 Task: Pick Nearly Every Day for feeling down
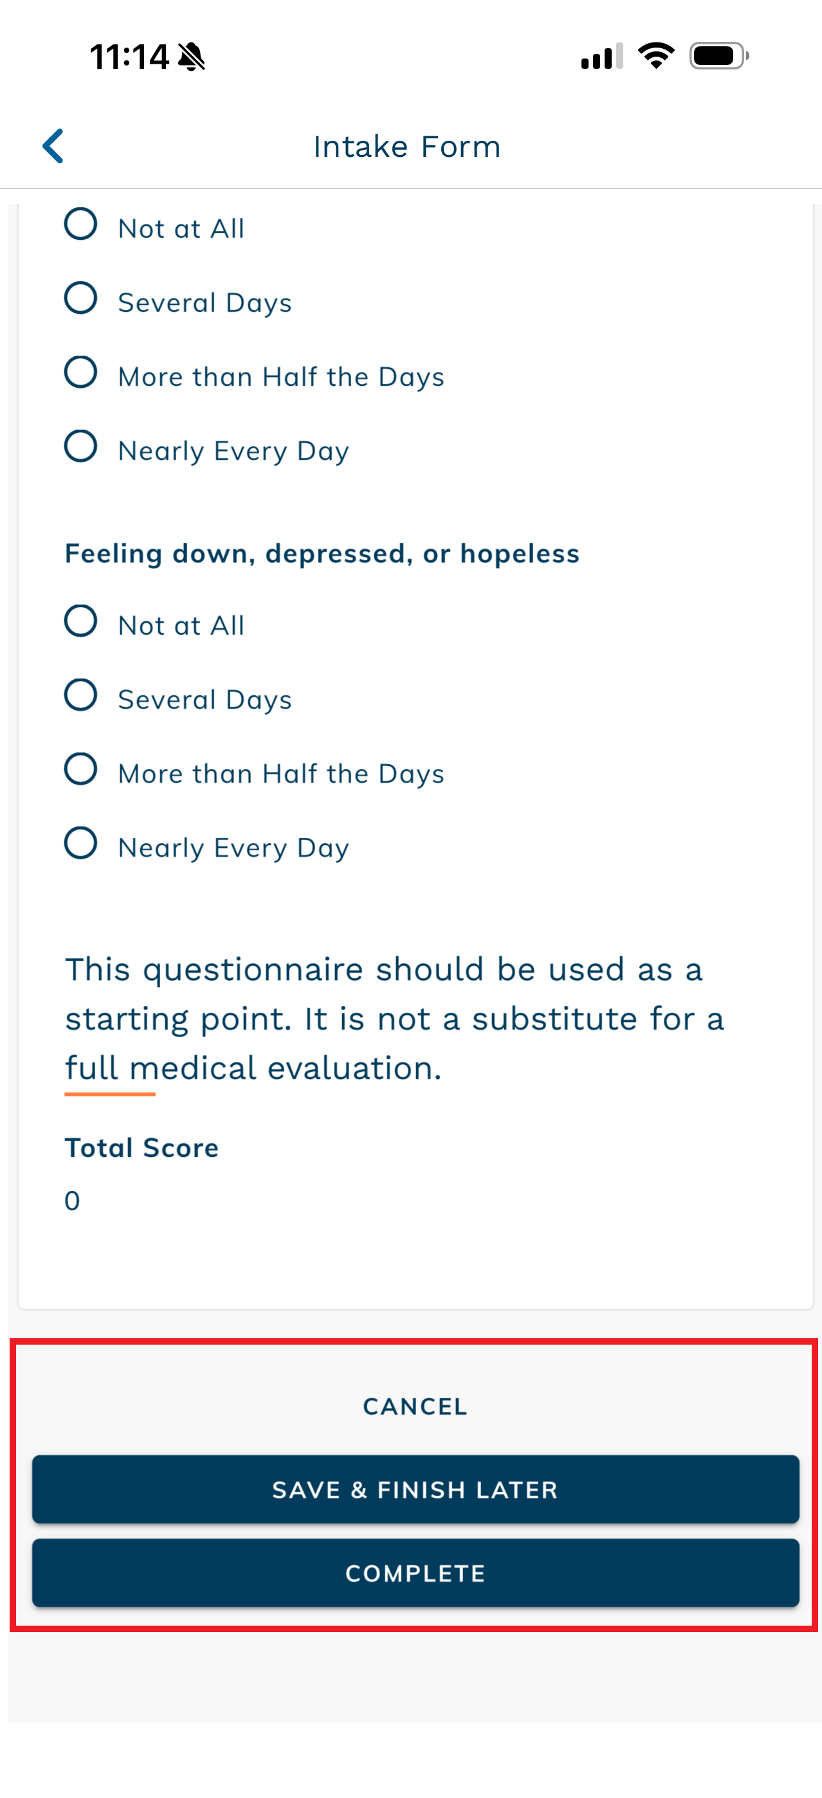(81, 843)
